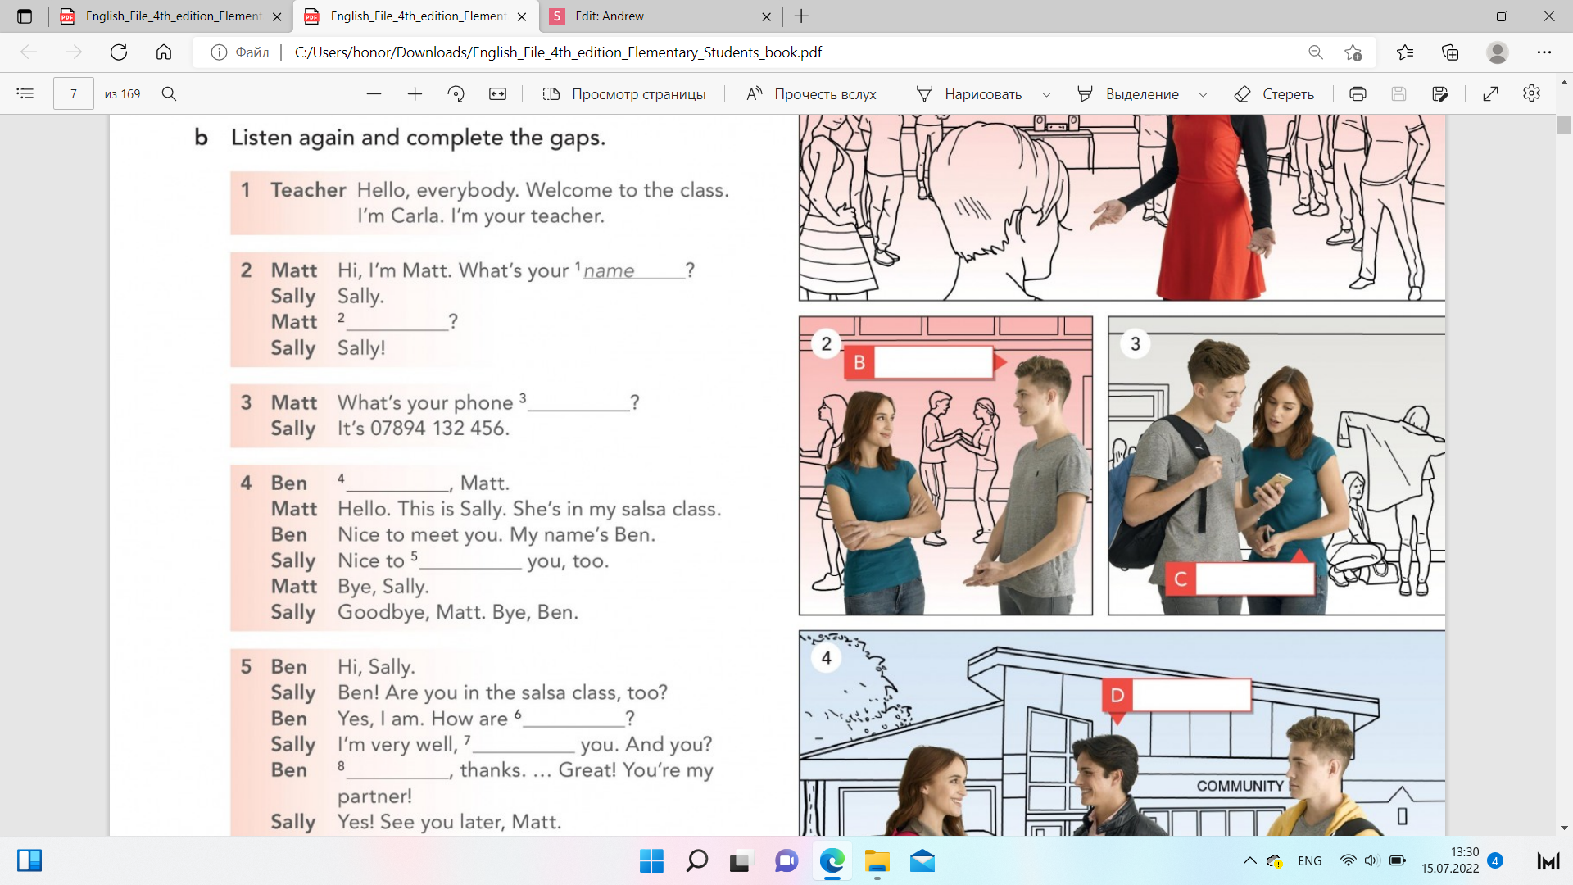Switch to the first English_File PDF tab

click(x=172, y=16)
